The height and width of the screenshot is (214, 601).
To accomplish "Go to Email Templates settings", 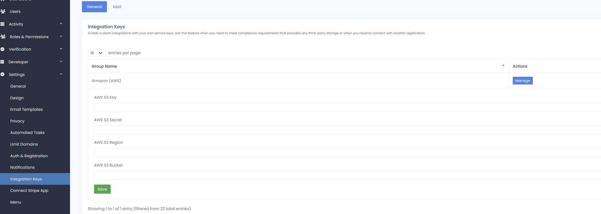I will pyautogui.click(x=26, y=109).
